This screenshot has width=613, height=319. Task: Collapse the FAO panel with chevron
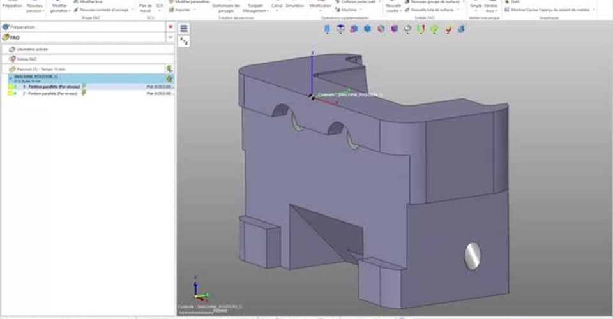170,38
